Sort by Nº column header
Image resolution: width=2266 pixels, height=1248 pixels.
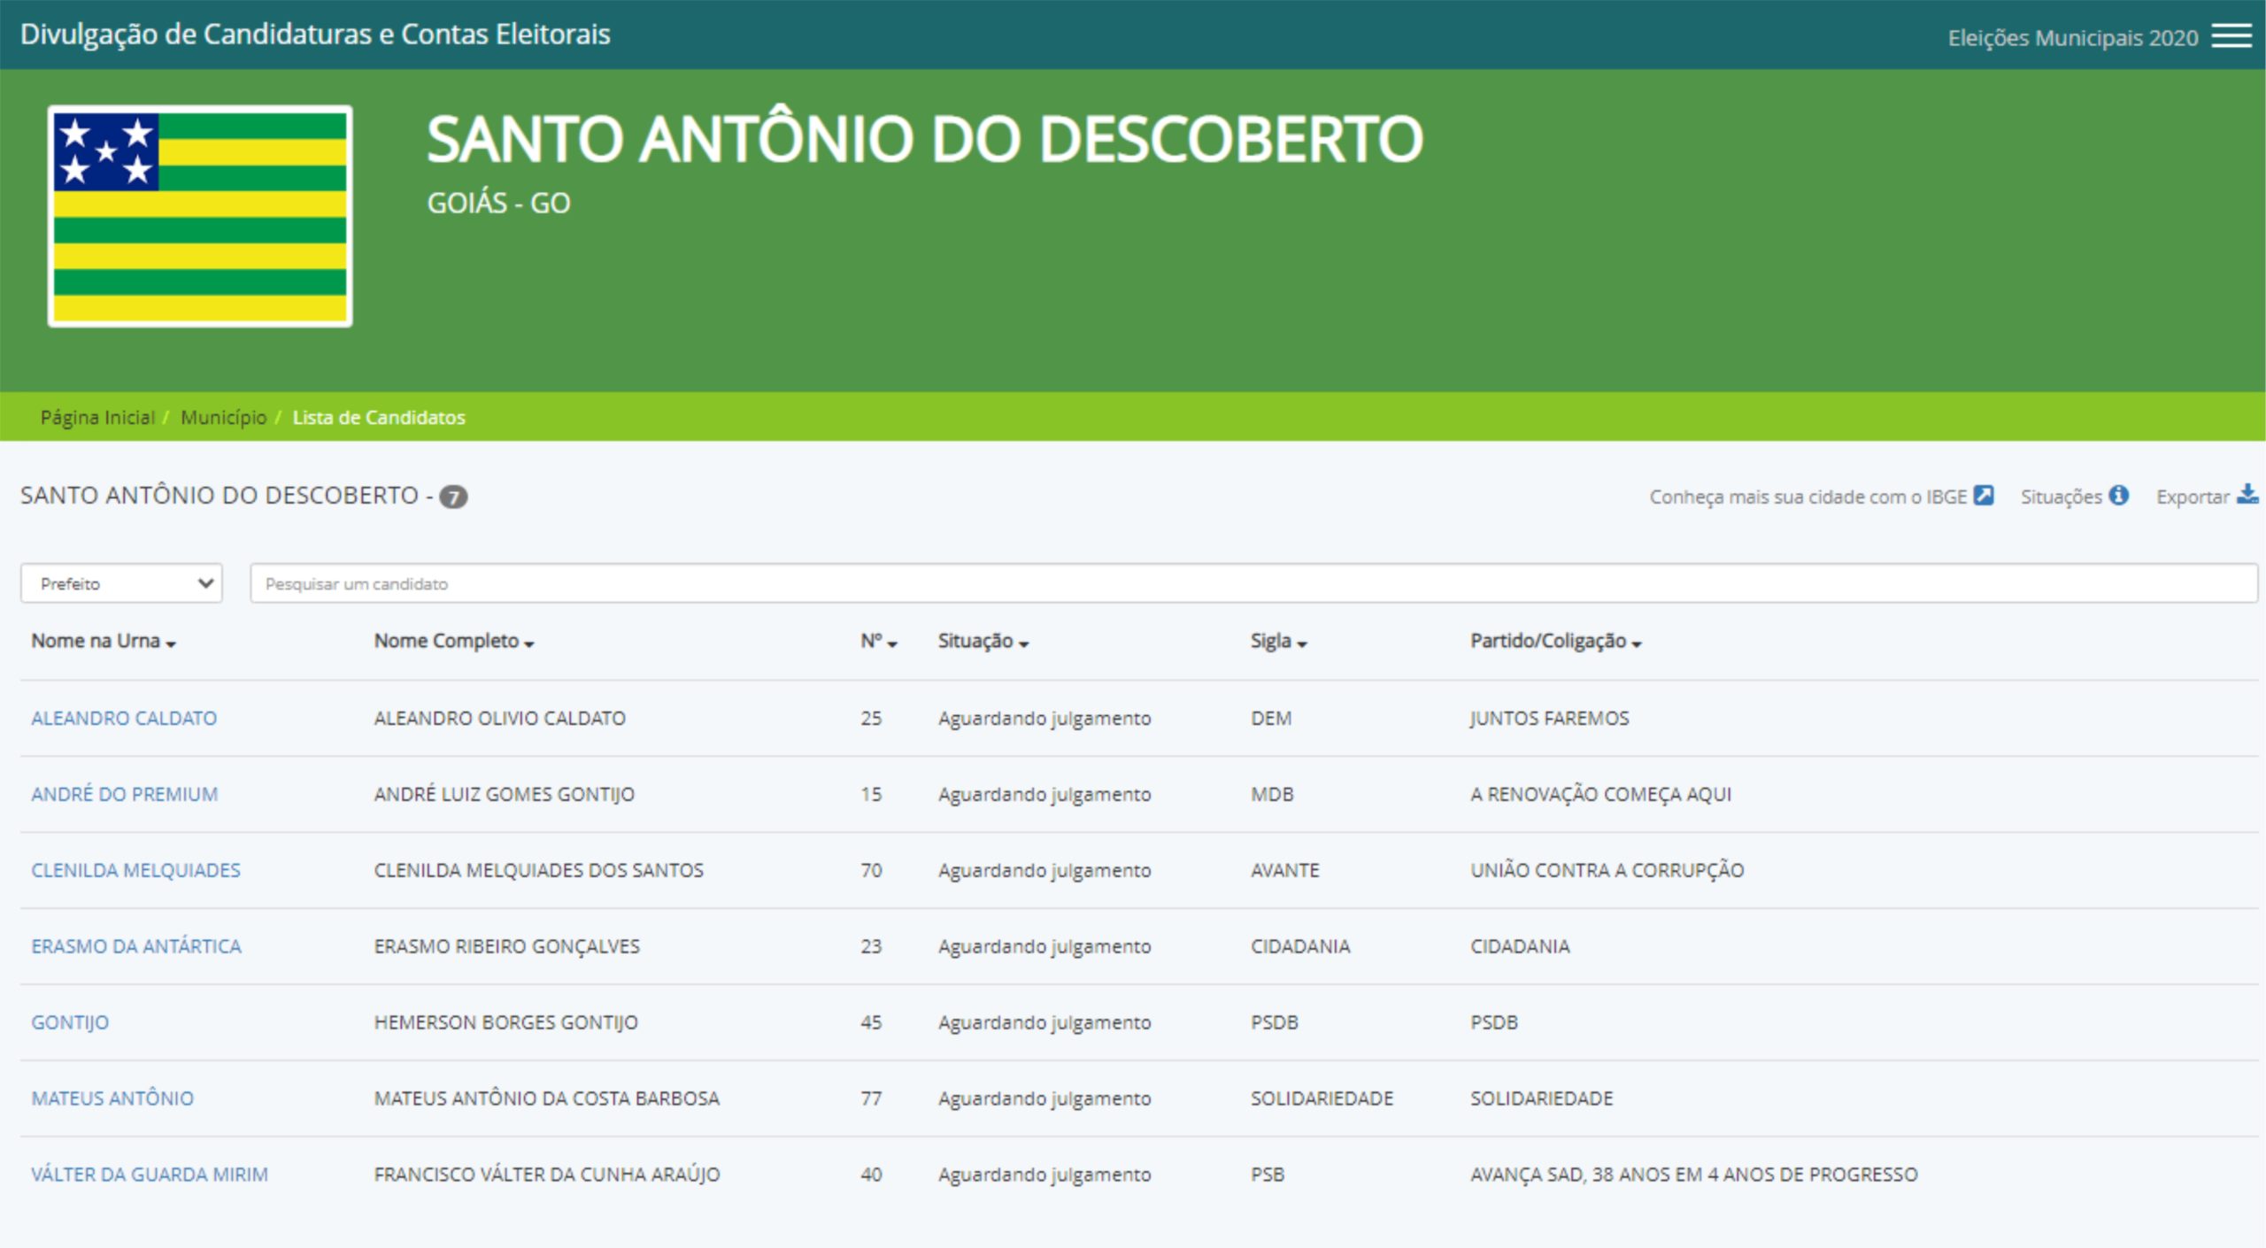[x=879, y=641]
